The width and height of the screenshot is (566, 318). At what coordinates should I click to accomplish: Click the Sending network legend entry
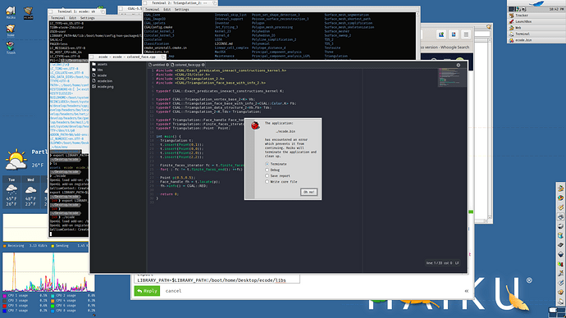[69, 246]
